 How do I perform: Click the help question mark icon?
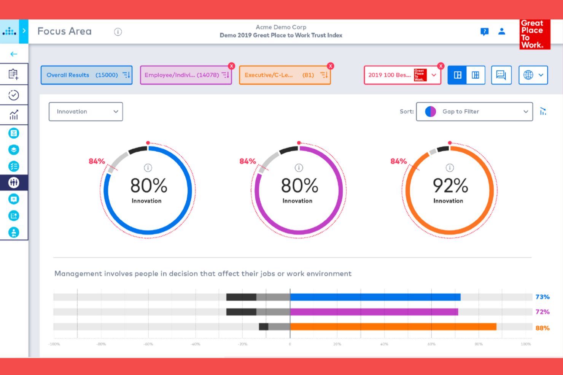coord(484,32)
